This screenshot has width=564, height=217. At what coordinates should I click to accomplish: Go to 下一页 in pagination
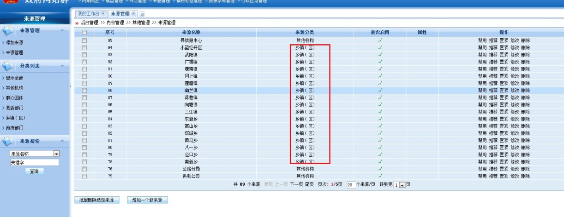(x=296, y=184)
